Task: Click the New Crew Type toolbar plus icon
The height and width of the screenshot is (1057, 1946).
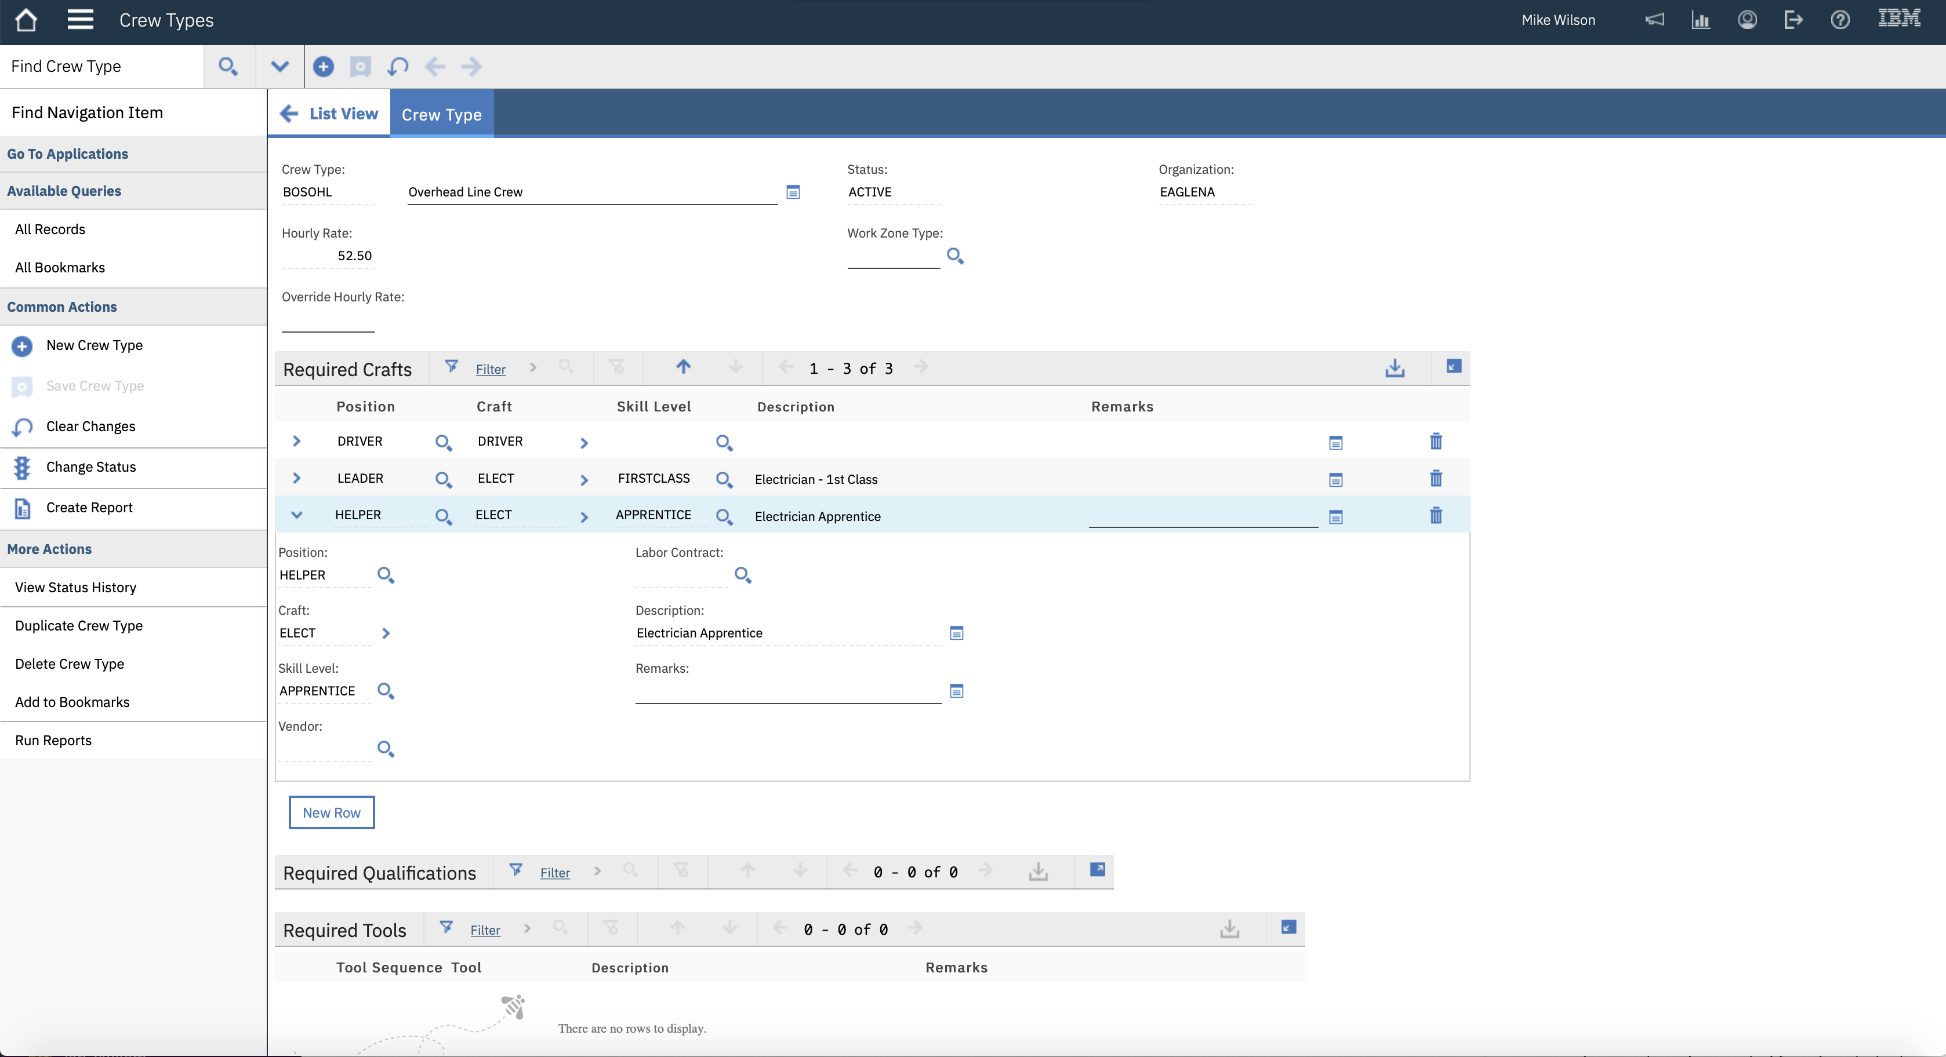Action: point(324,67)
